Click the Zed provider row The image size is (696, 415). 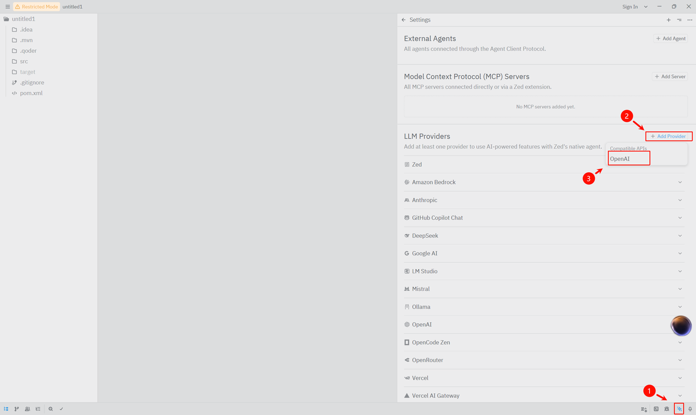coord(545,165)
